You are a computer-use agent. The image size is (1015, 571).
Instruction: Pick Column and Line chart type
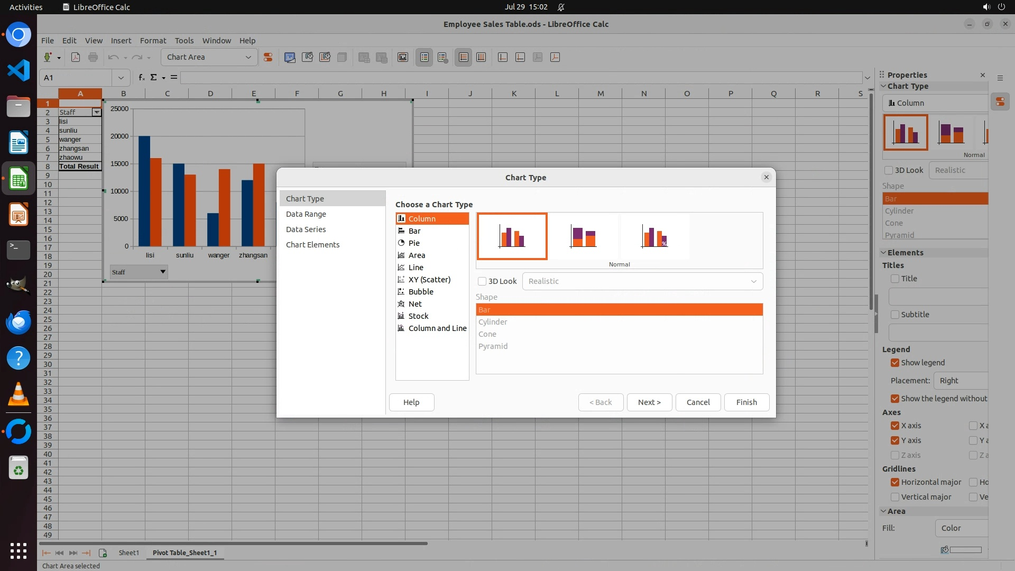point(437,328)
